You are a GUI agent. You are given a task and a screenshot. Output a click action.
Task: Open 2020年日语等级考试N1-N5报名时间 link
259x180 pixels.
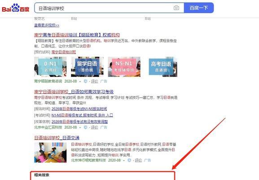79,109
